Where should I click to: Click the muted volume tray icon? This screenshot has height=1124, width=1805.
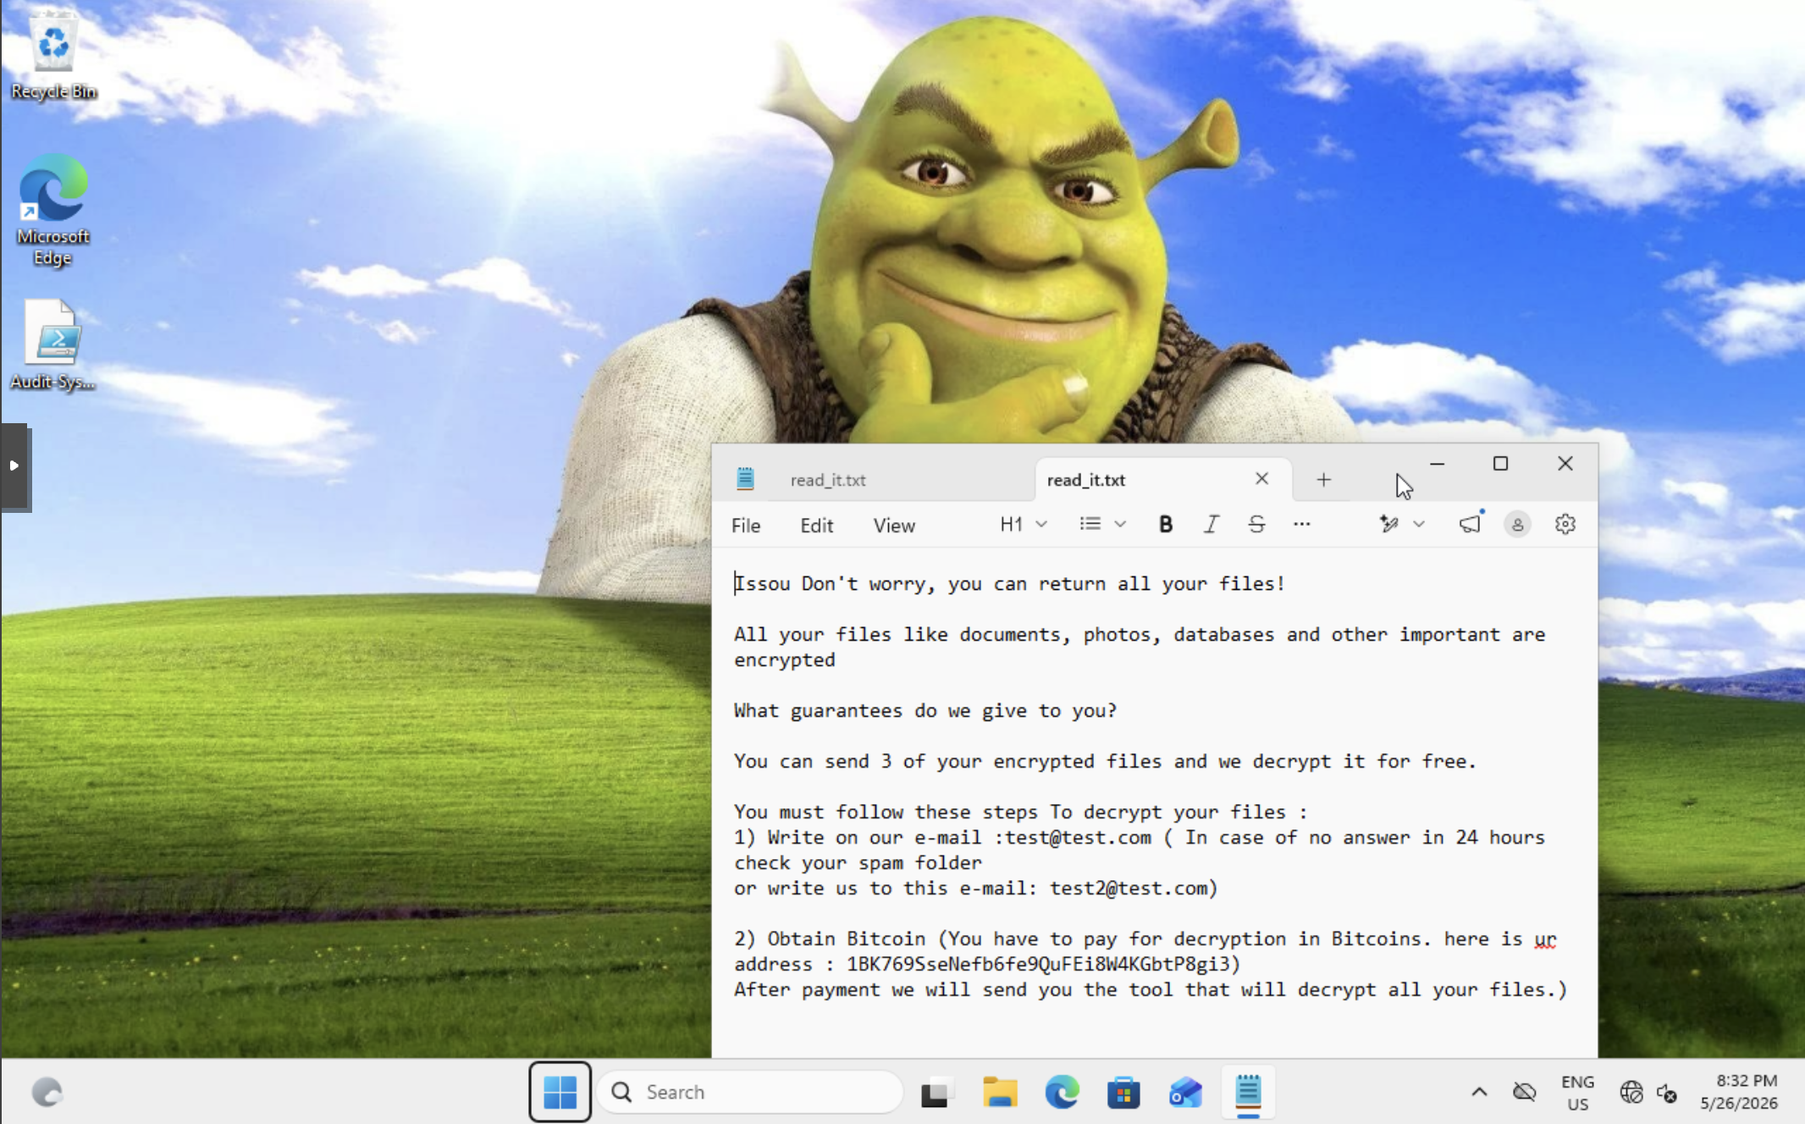[1667, 1093]
